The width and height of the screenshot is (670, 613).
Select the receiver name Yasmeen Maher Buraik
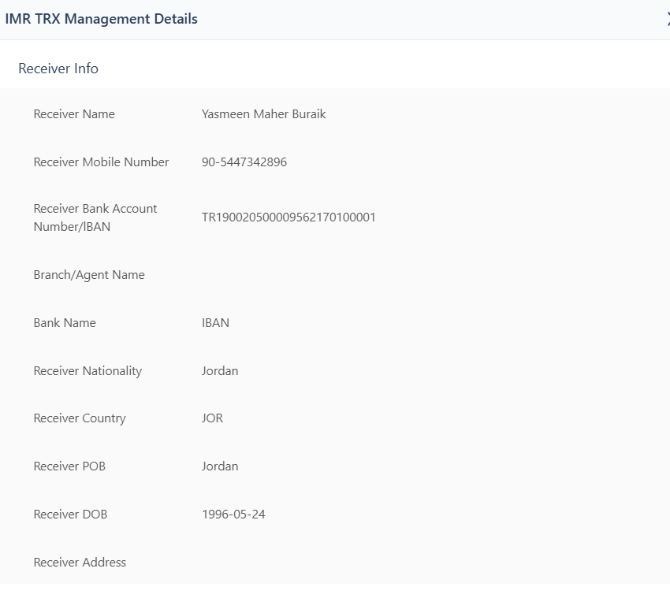point(263,114)
